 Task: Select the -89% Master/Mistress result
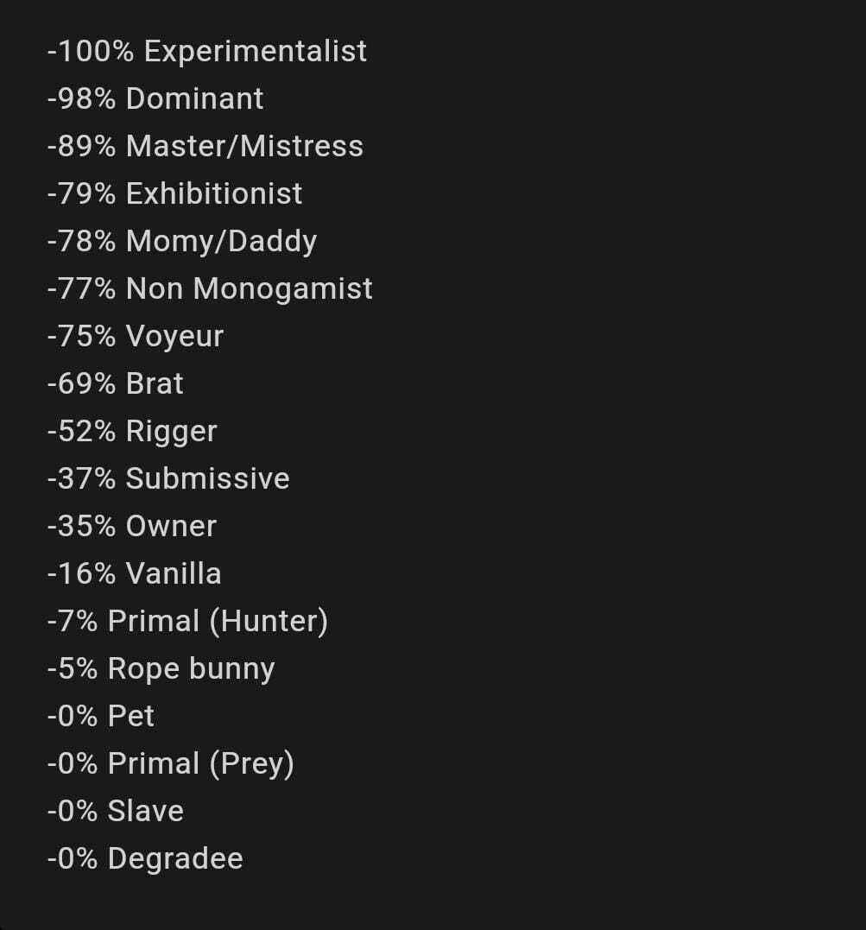point(205,146)
